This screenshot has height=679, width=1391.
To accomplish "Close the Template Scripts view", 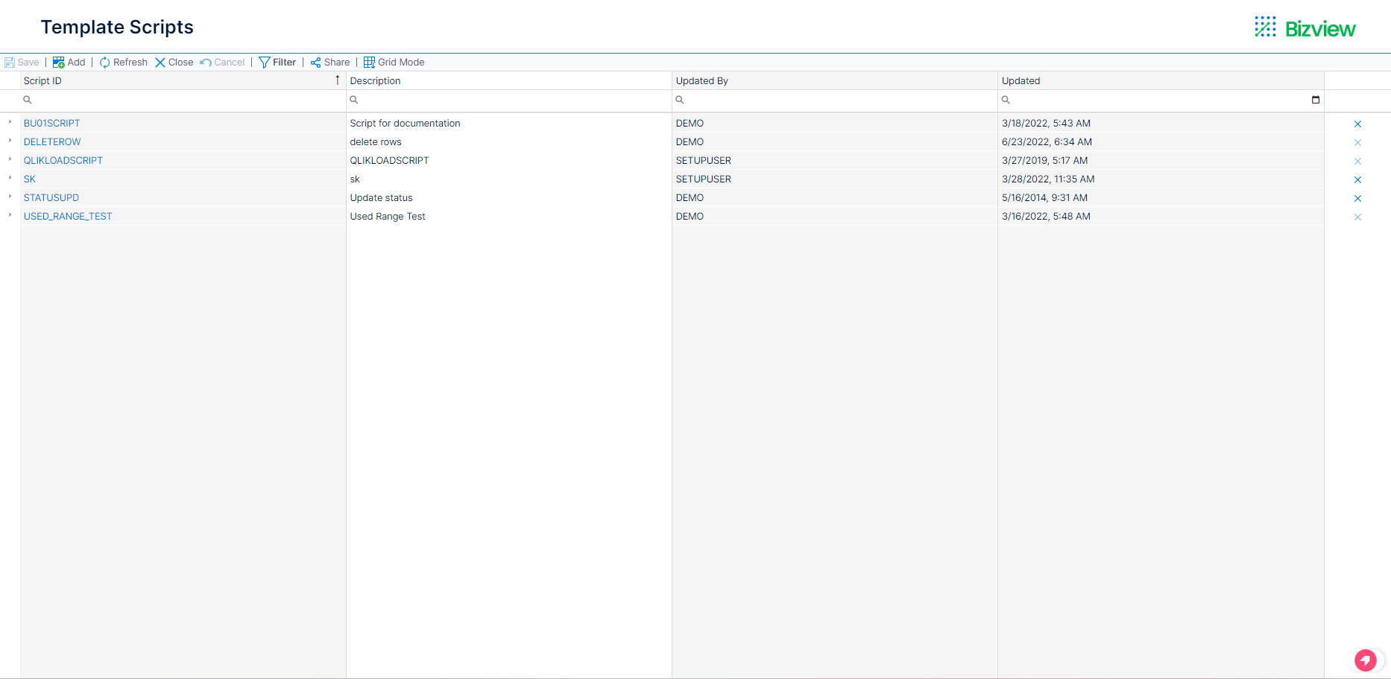I will (174, 63).
